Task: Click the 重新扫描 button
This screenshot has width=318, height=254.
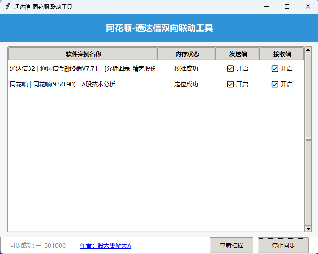Action: (232, 245)
